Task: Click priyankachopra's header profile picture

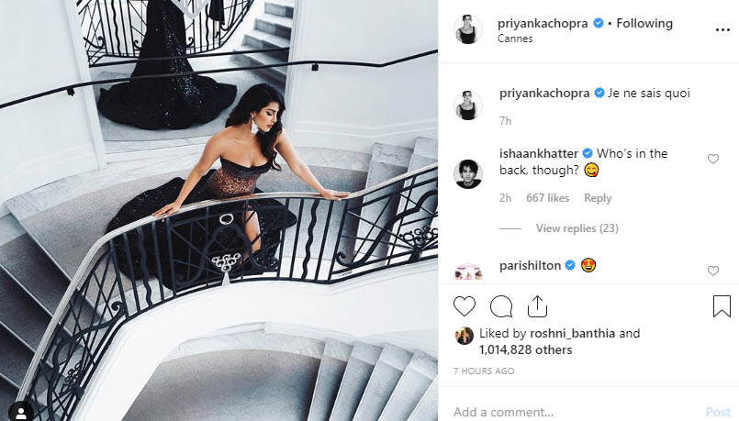Action: pyautogui.click(x=468, y=29)
